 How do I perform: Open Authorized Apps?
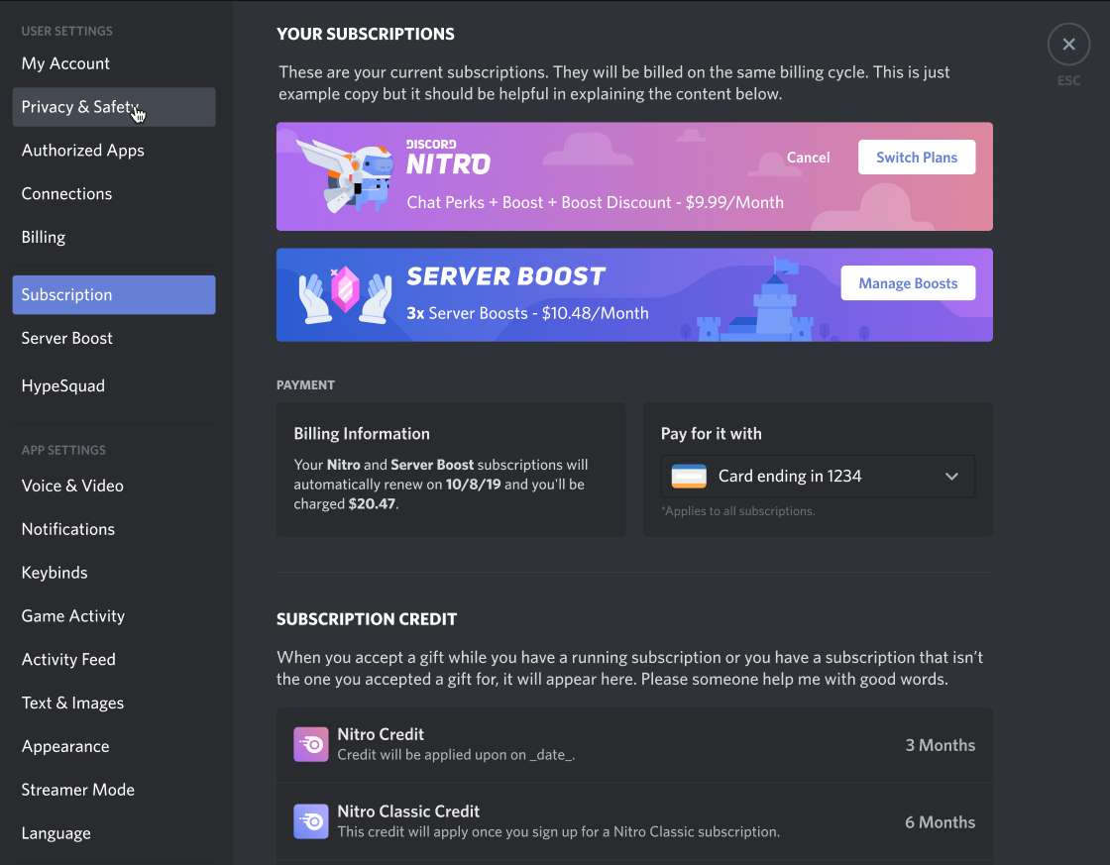pos(82,151)
